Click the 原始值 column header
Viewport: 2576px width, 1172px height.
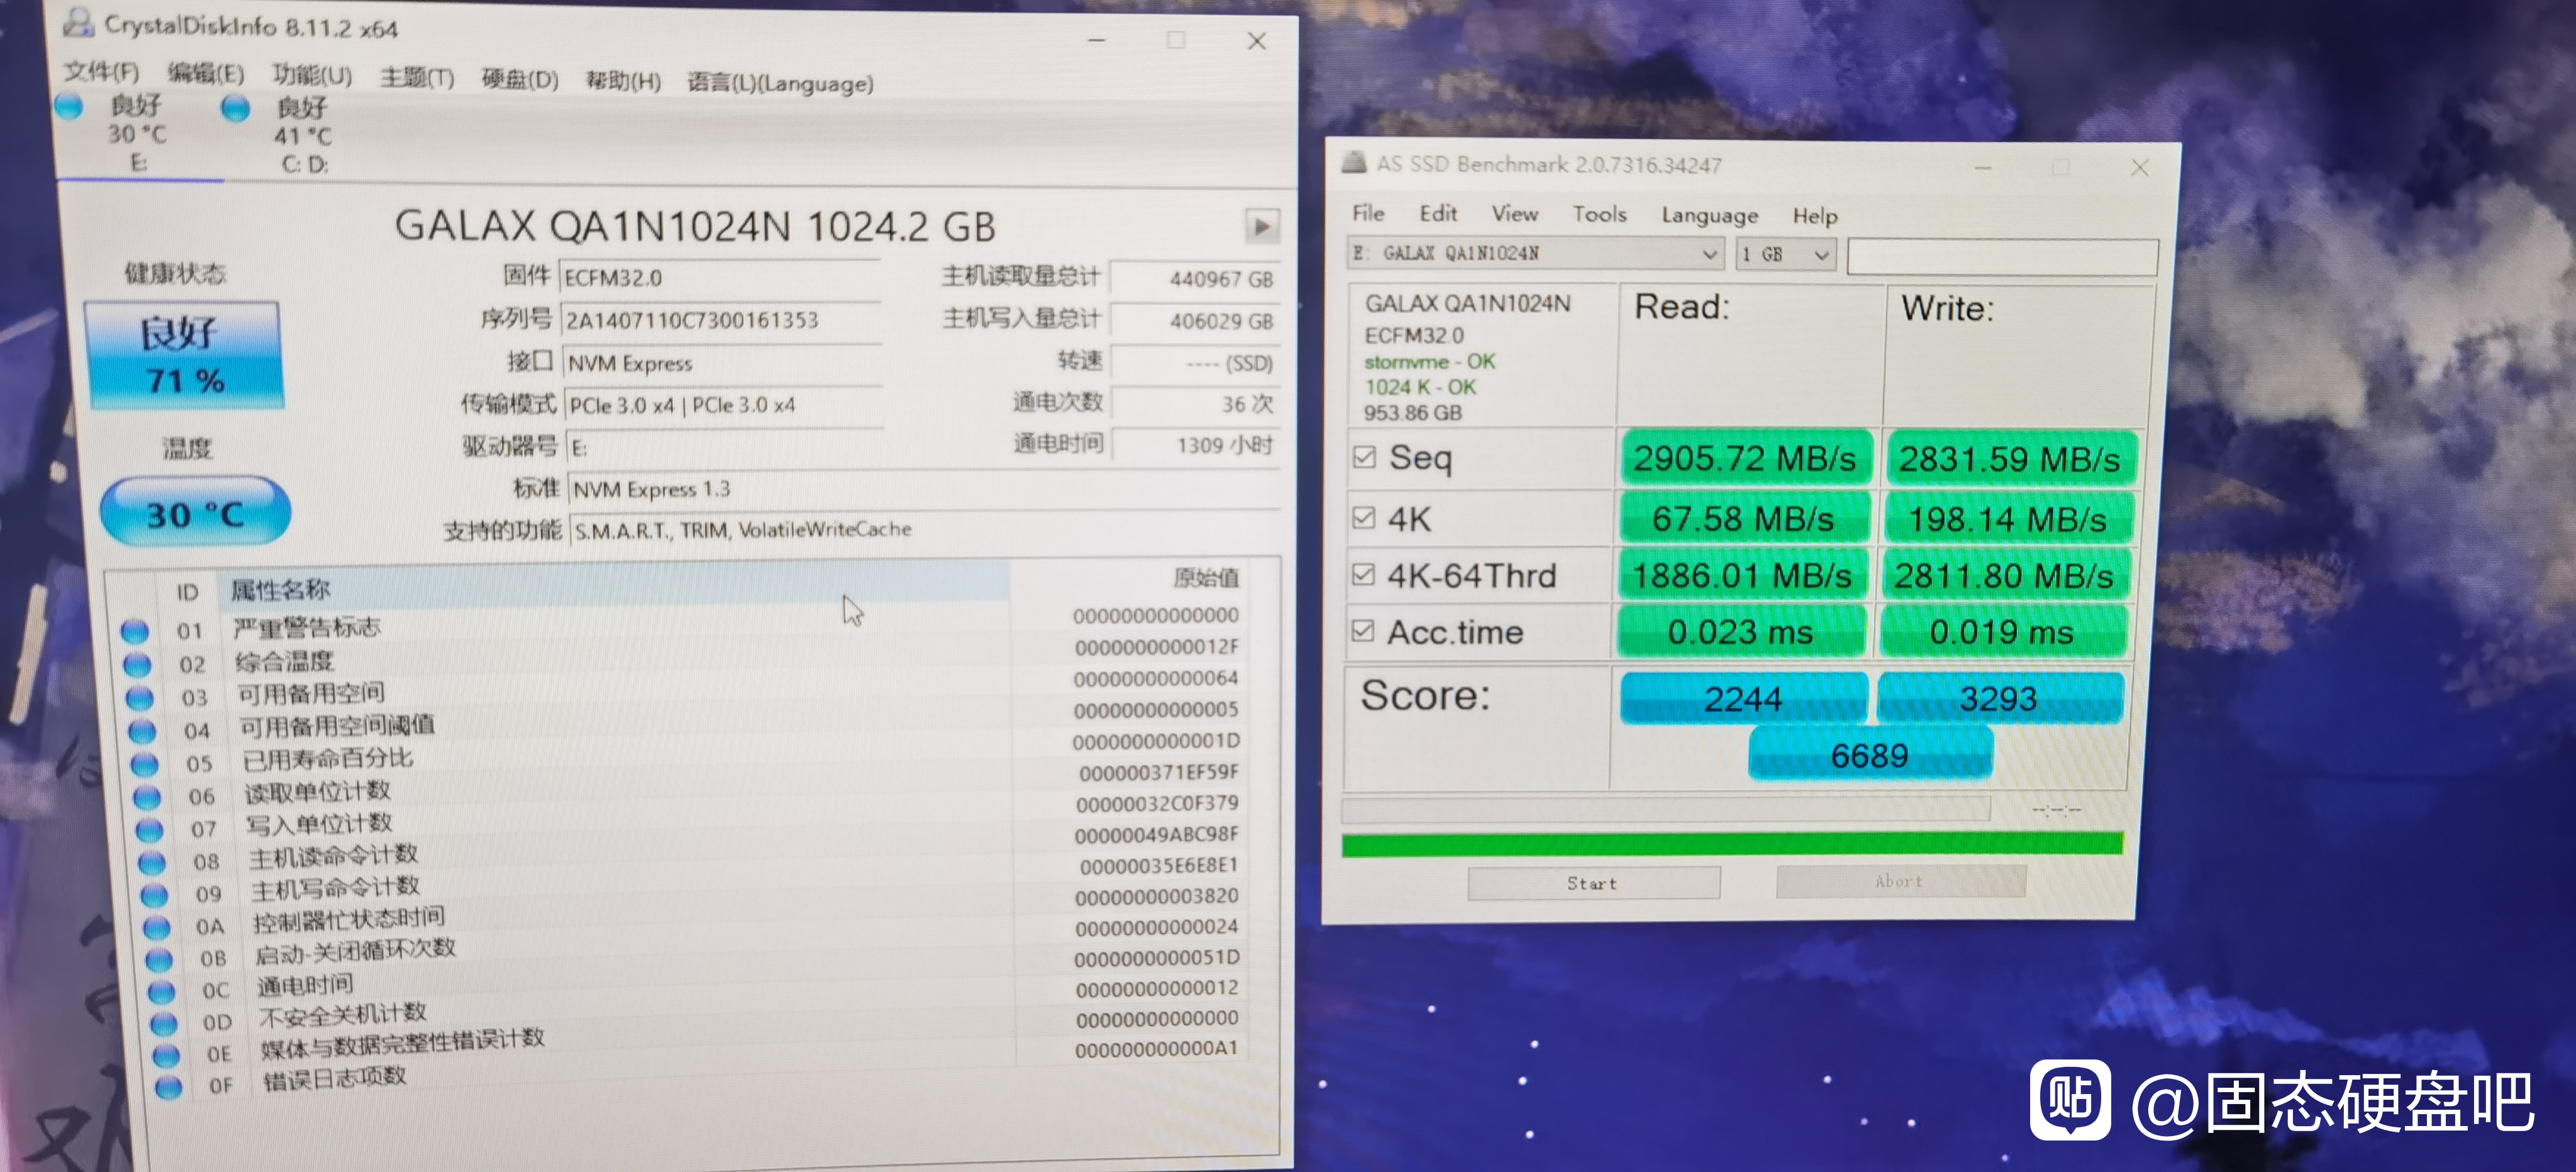click(1205, 577)
